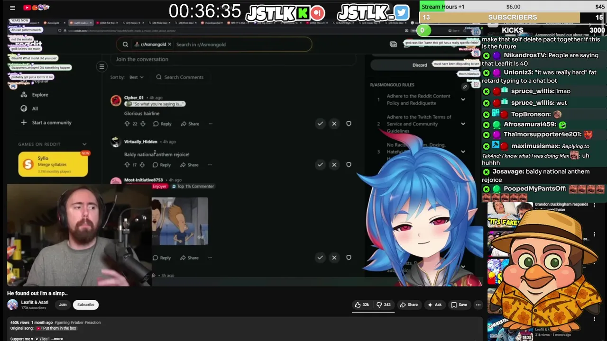Screen dimensions: 607x341
Task: Open the Sort by Best dropdown
Action: coord(137,77)
